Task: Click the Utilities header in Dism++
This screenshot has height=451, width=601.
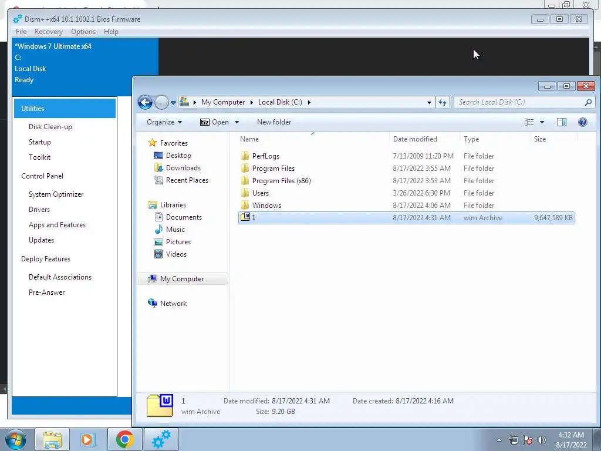Action: 65,109
